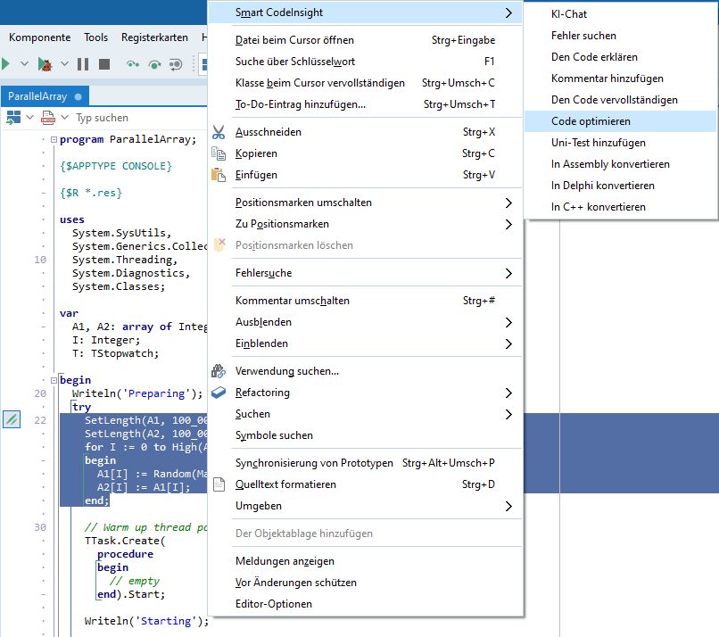Choose Synchronisierung von Prototypen
This screenshot has height=637, width=719.
coord(365,463)
